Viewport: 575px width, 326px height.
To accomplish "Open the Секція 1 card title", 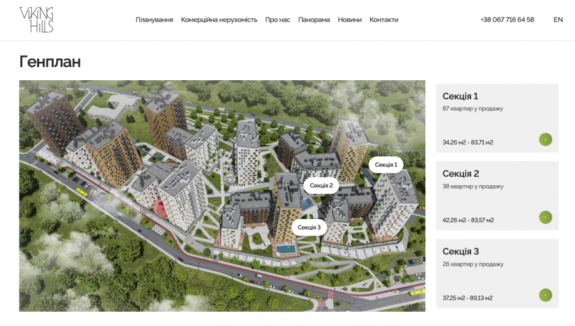I will click(x=460, y=96).
